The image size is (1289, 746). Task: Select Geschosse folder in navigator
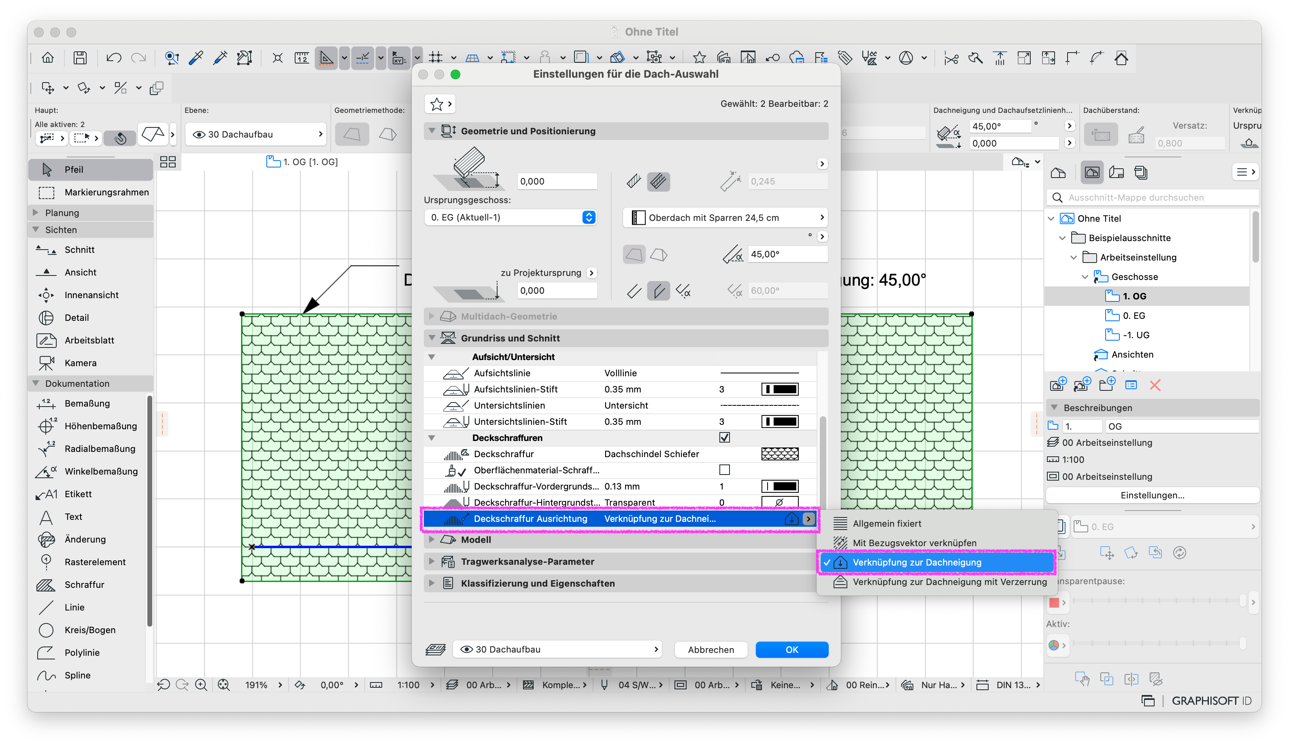click(1134, 277)
